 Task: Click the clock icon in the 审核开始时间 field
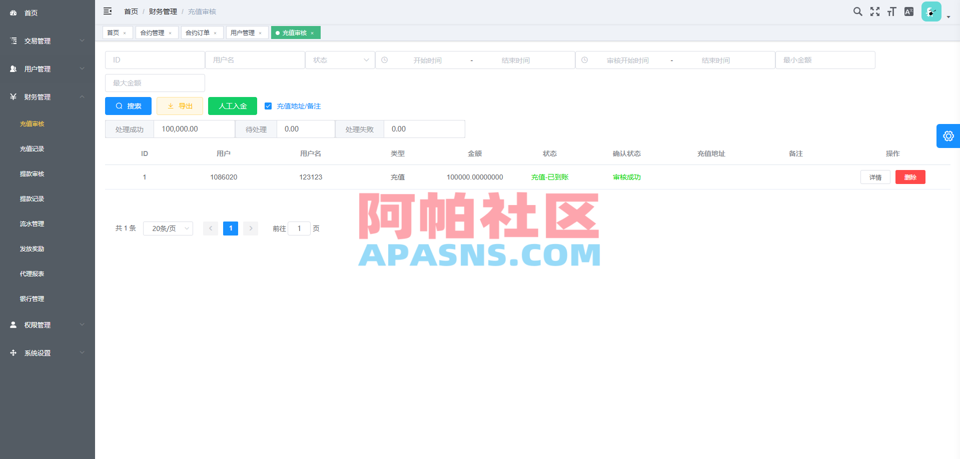[x=584, y=59]
